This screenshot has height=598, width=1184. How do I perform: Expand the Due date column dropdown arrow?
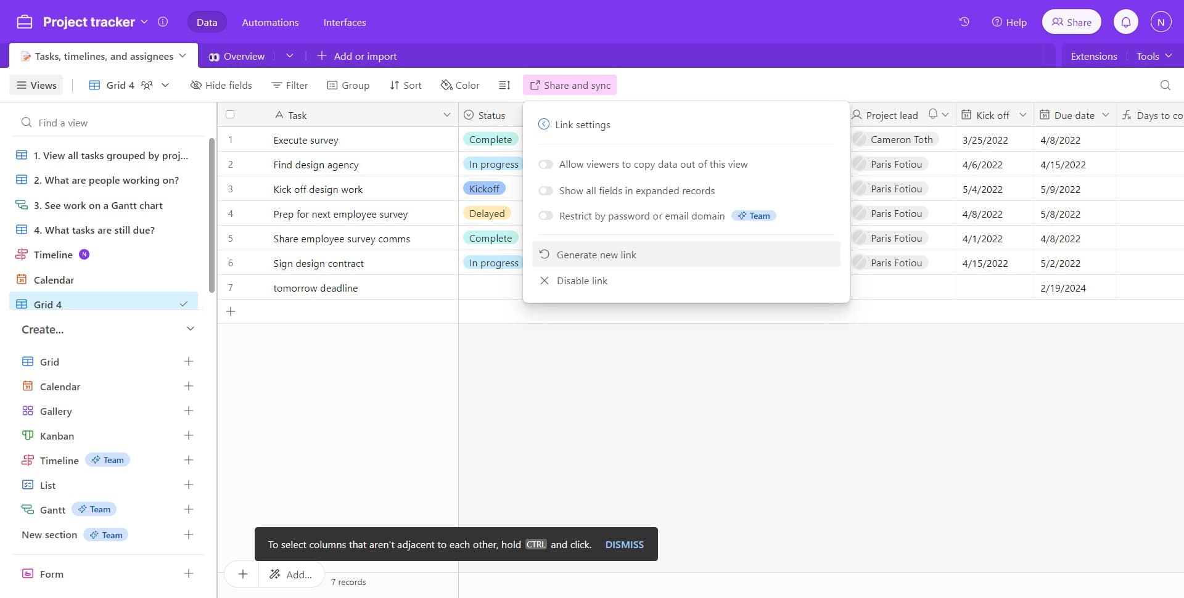coord(1105,115)
